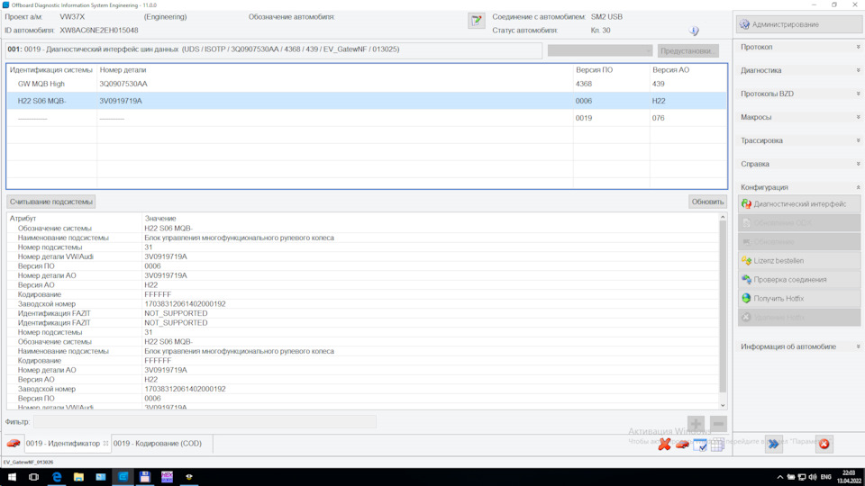Select the H22 S06 MQB- table row
865x486 pixels.
tap(367, 101)
